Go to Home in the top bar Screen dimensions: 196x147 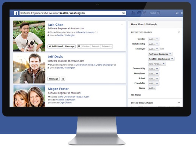click(153, 13)
